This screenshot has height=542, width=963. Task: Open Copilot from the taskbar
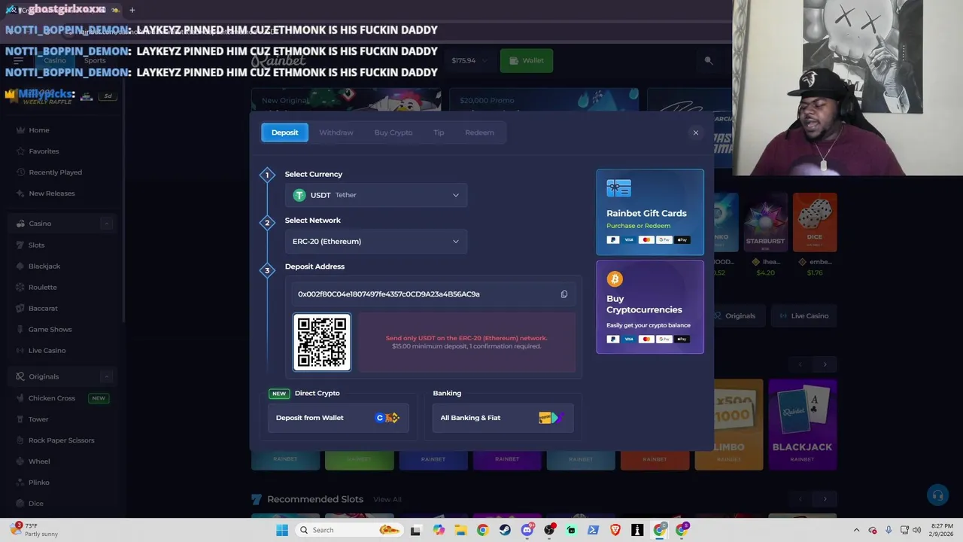pos(439,530)
